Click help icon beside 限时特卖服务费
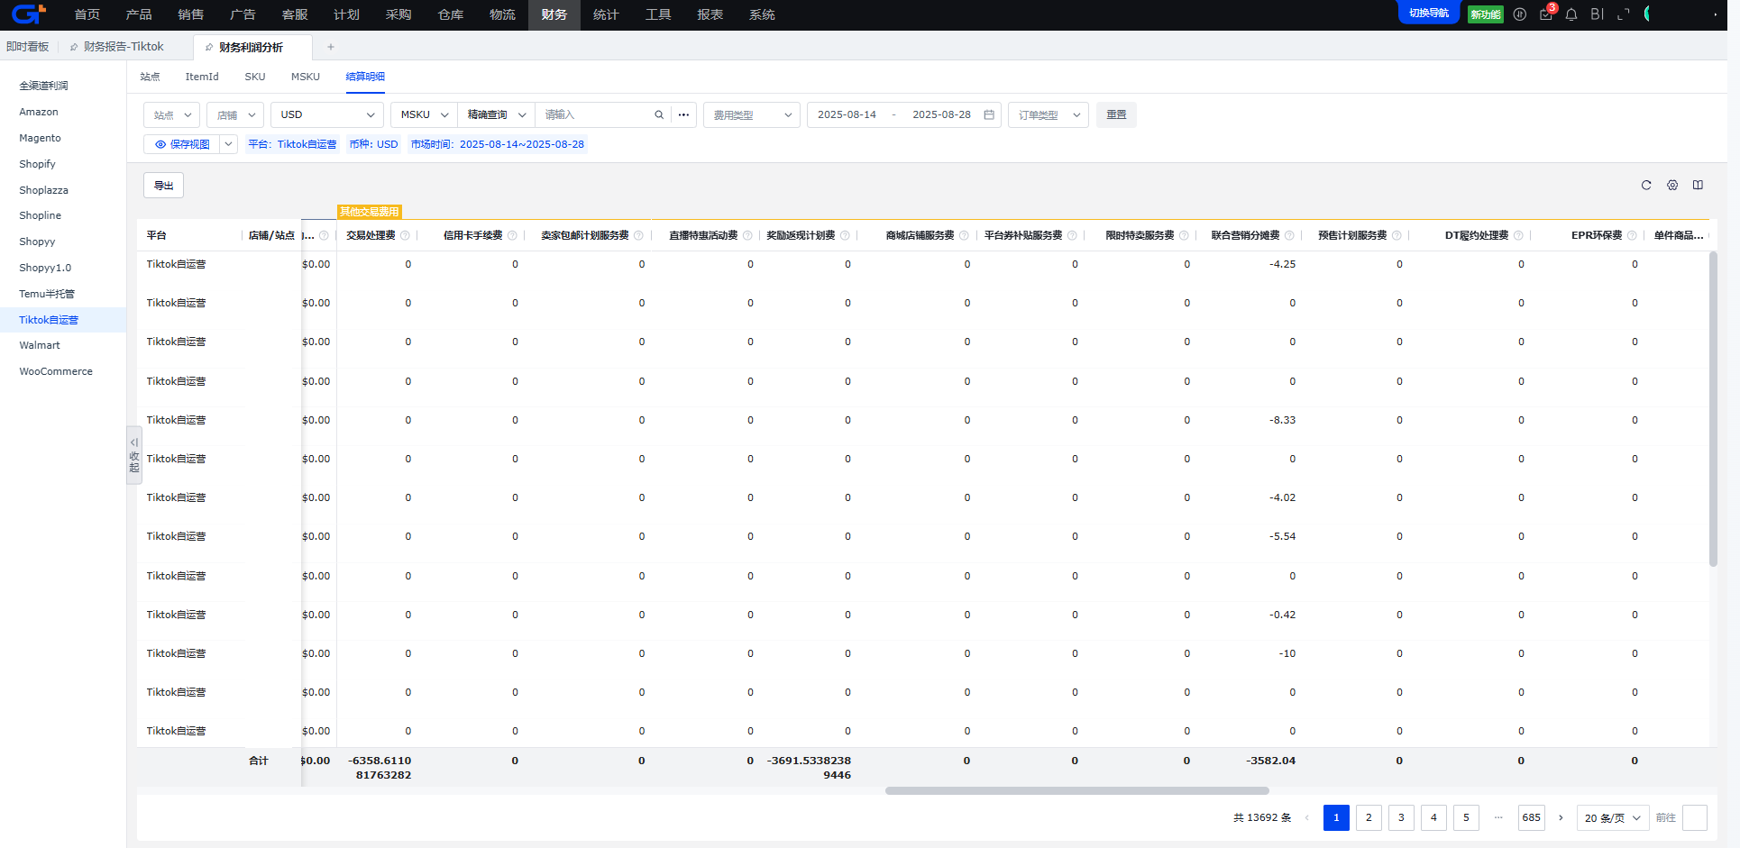This screenshot has width=1740, height=848. point(1184,235)
